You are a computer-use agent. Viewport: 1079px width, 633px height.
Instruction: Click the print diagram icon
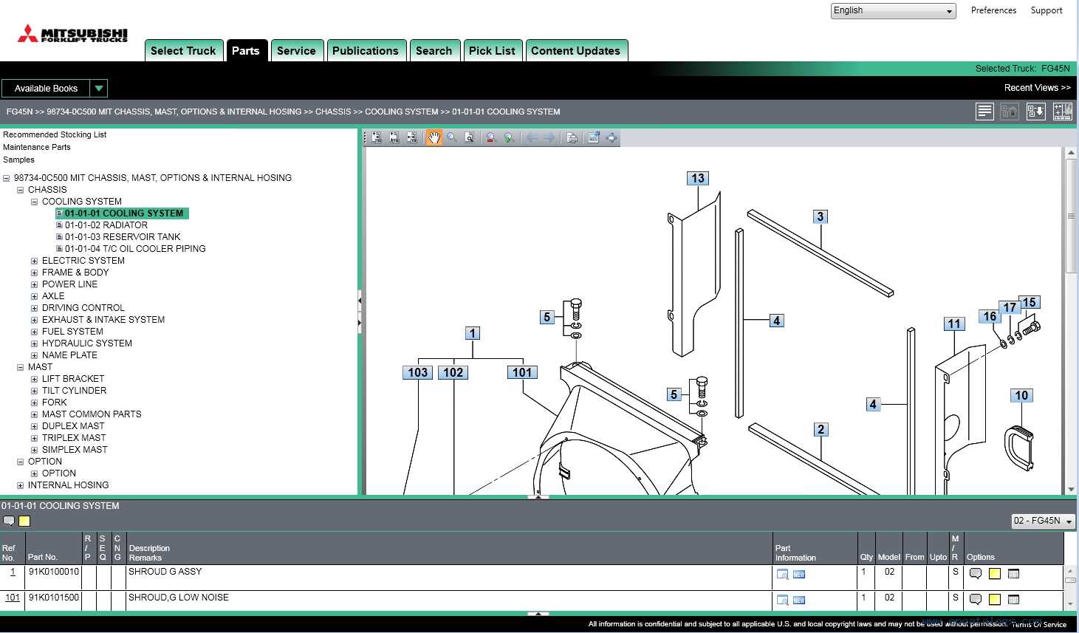572,137
